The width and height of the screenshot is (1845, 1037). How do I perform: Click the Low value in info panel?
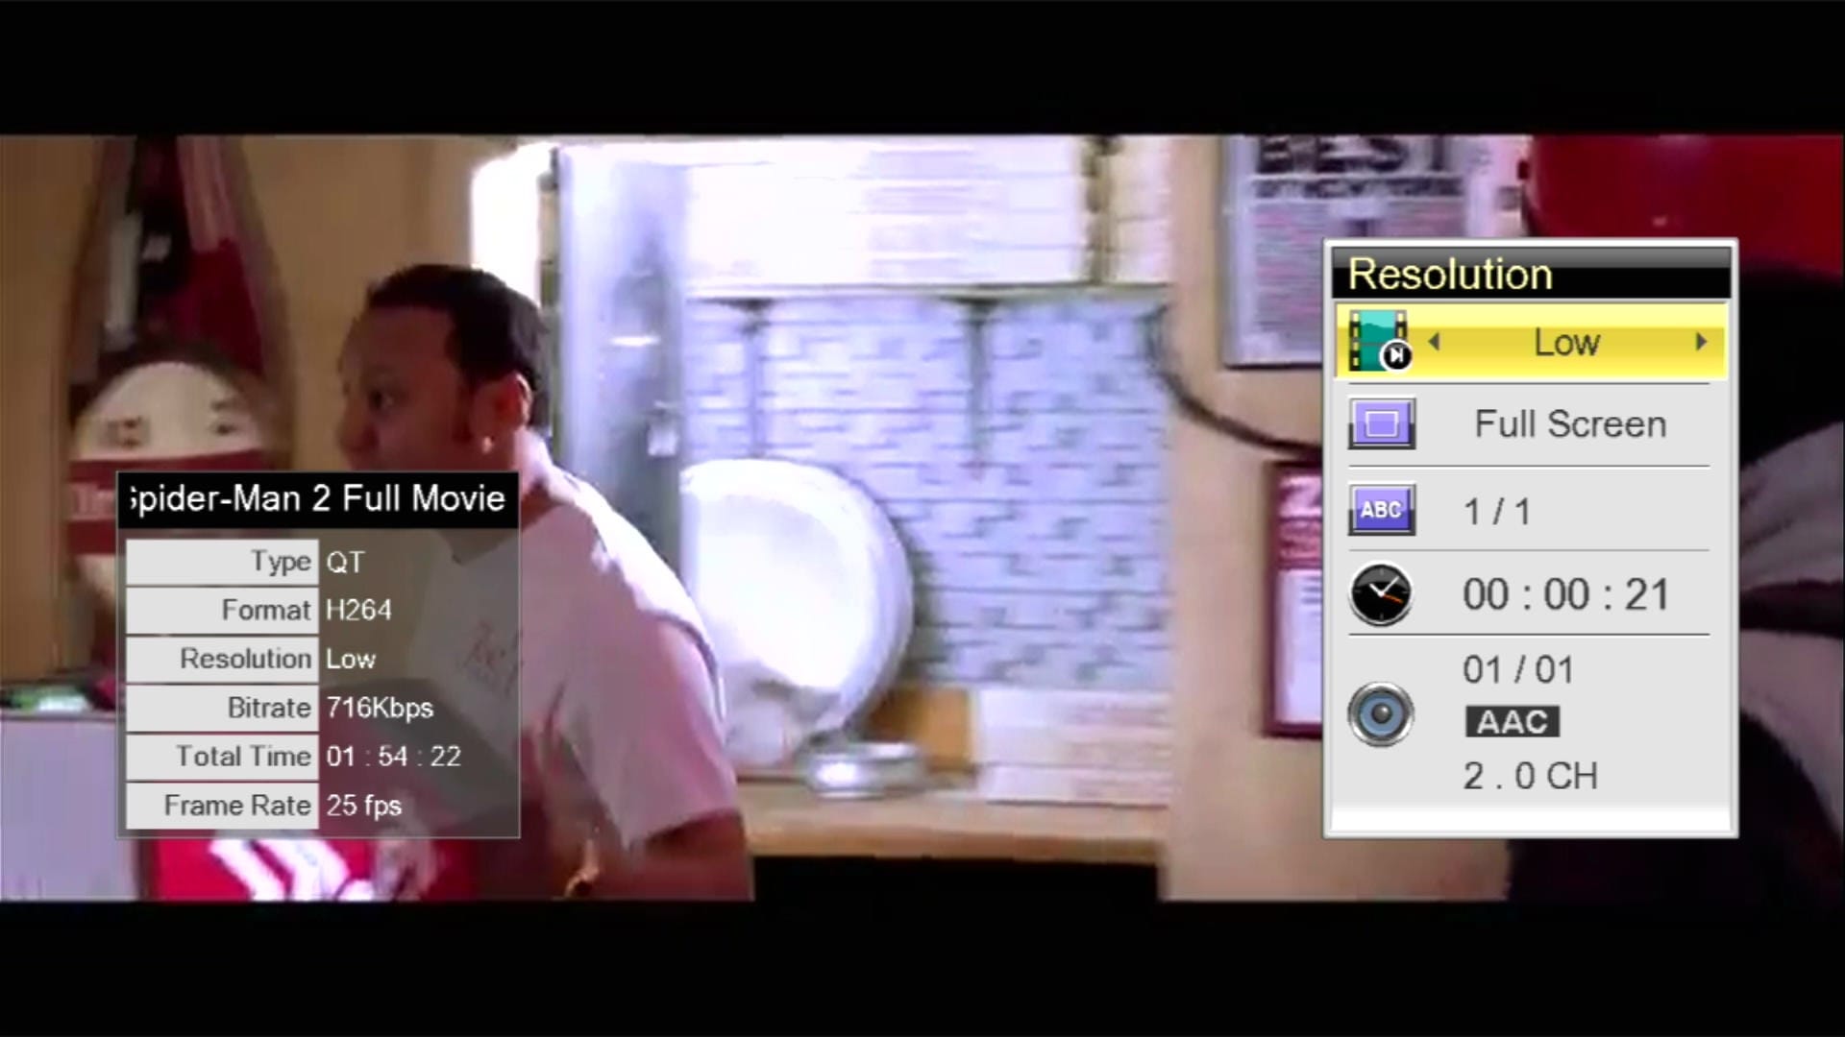point(350,659)
